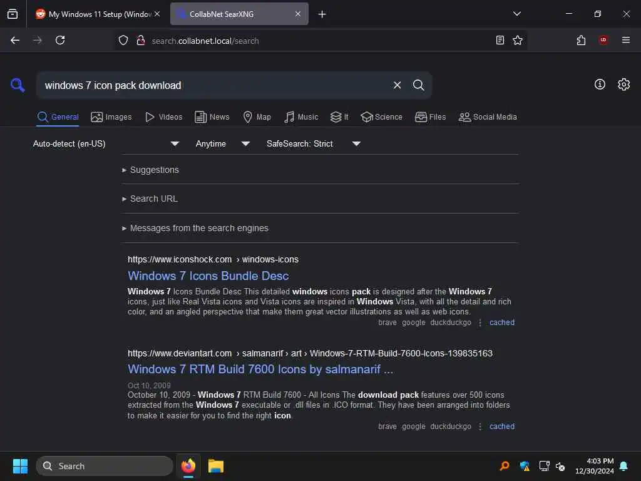This screenshot has height=481, width=641.
Task: Open cached link for deviantart result
Action: [x=501, y=426]
